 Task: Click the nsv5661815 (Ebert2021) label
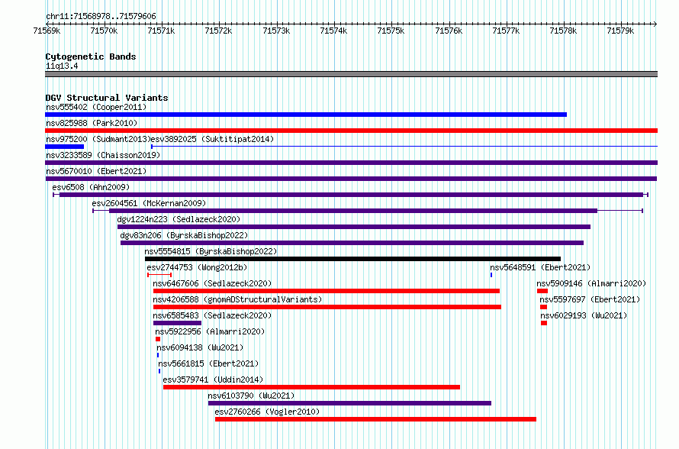tap(208, 363)
